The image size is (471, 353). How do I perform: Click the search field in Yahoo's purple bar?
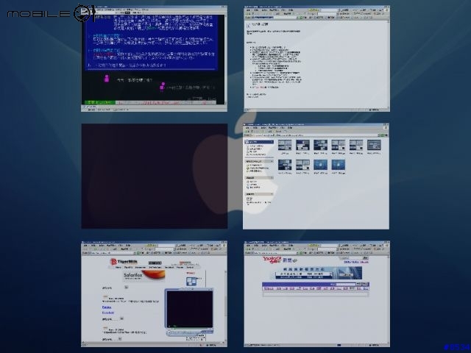[345, 284]
